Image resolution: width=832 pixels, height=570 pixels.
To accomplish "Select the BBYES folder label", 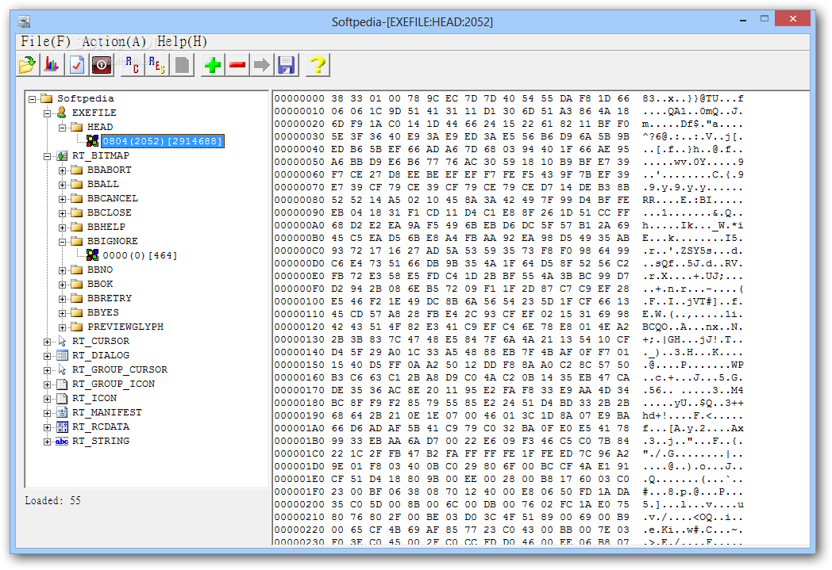I will [x=103, y=312].
